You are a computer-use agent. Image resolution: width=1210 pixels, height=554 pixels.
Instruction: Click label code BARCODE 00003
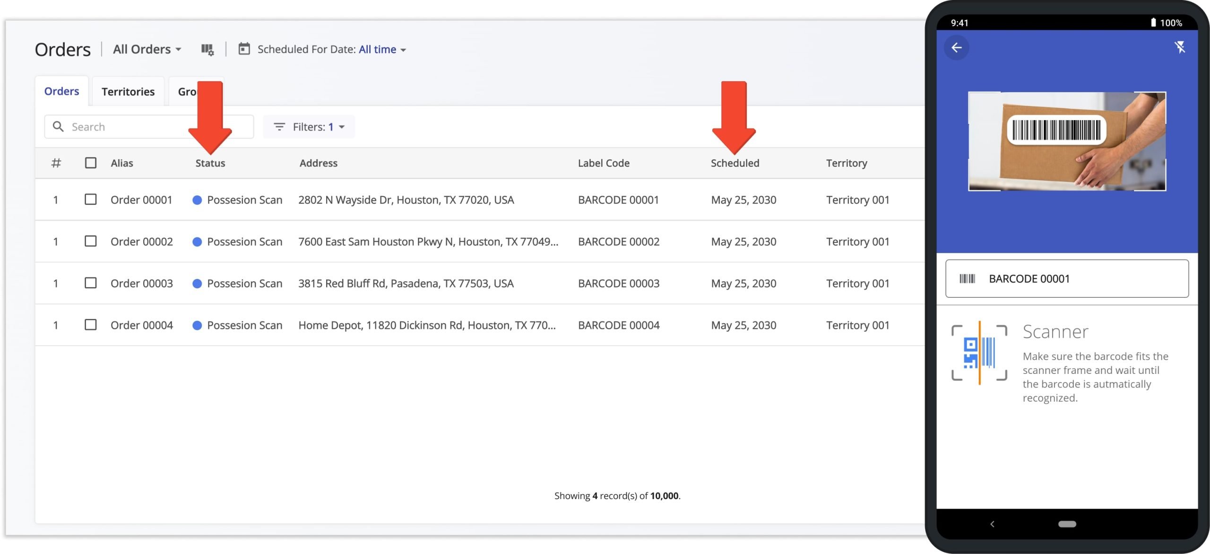click(x=618, y=283)
